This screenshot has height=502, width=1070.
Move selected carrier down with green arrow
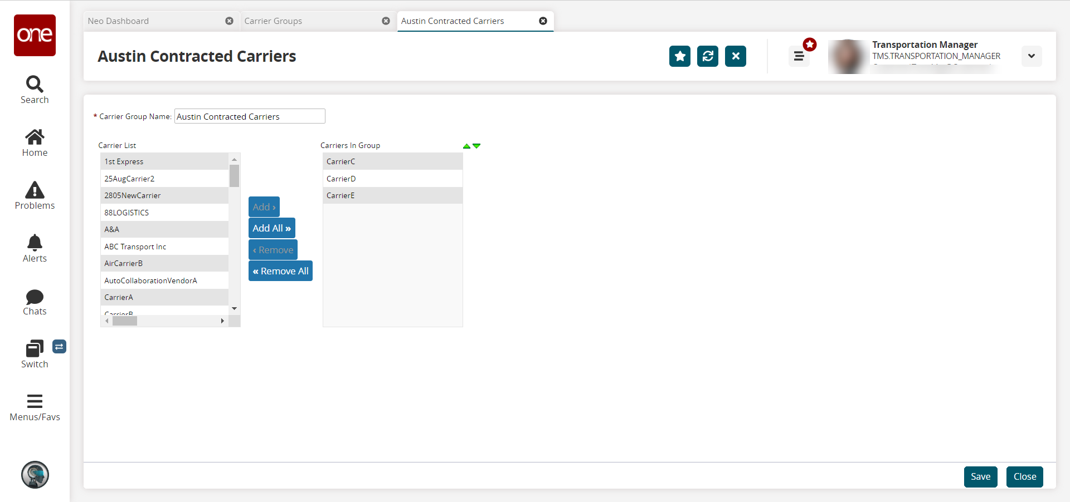476,146
